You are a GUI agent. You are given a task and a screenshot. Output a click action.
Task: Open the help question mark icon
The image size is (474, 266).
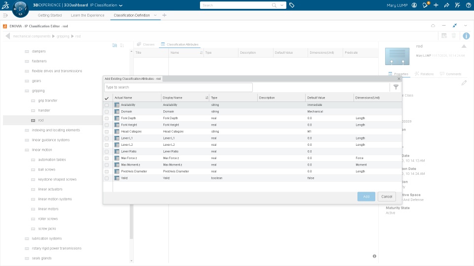point(469,5)
